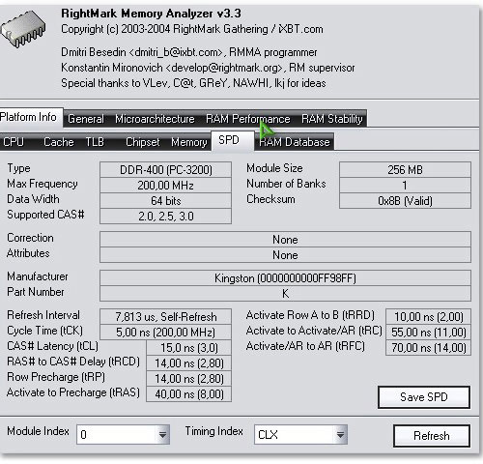Click the 2.0, 2.5, 3.0 CAS value
This screenshot has height=464, width=483.
pos(166,216)
